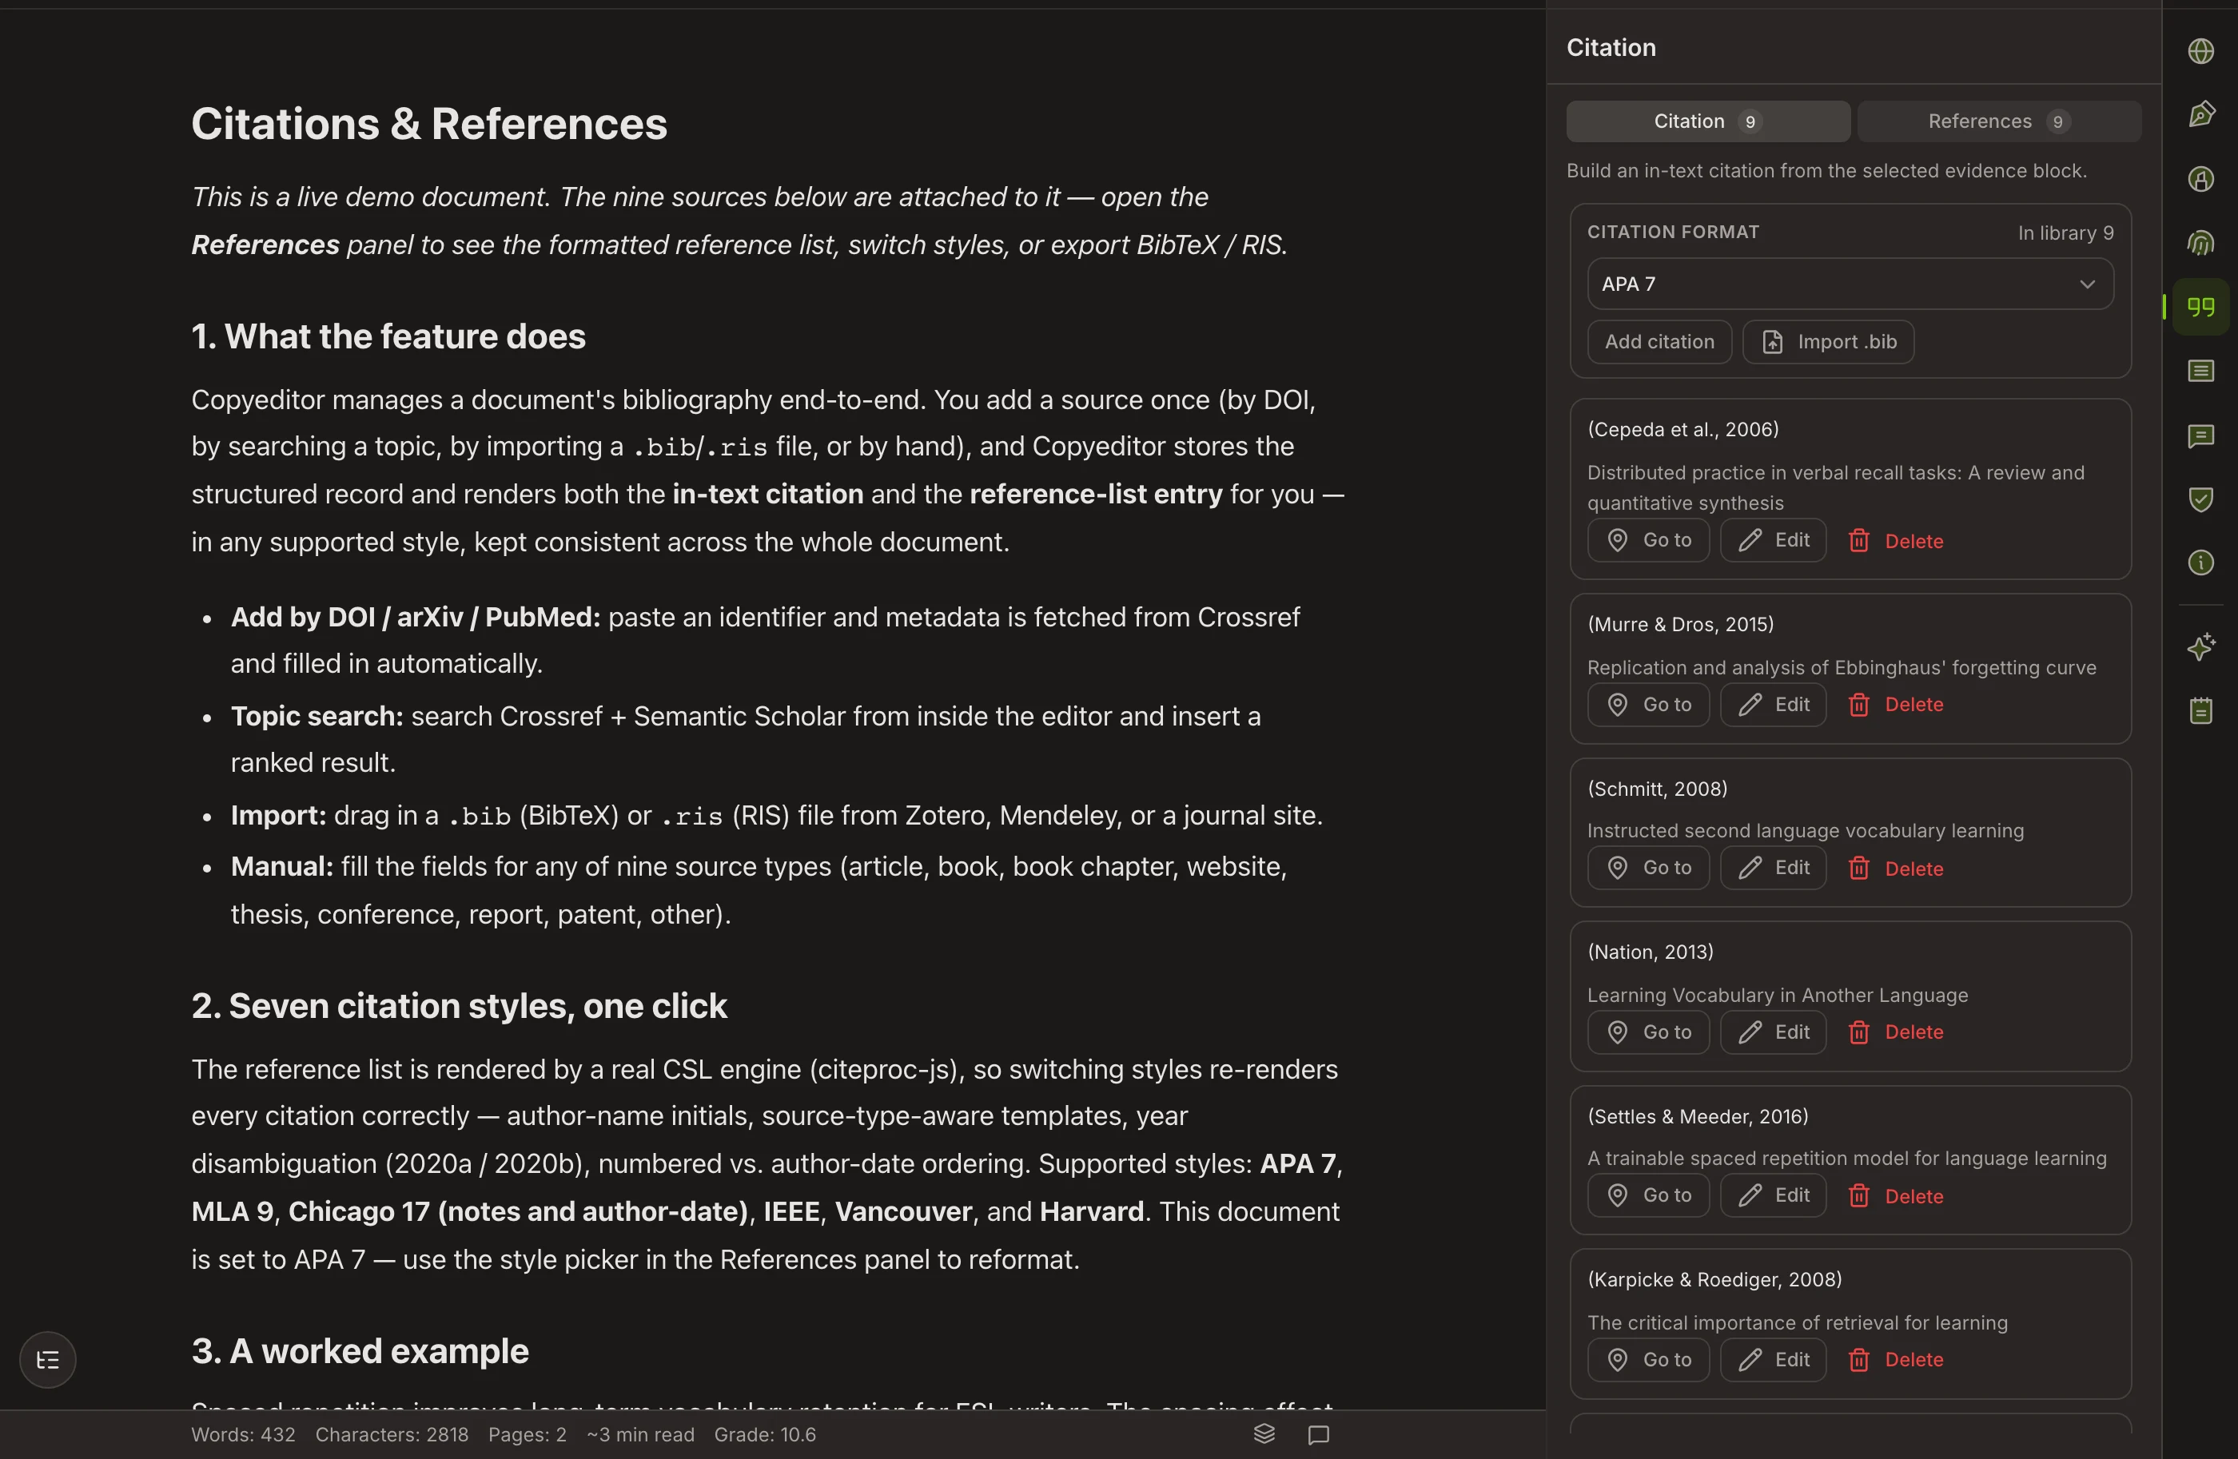
Task: Go to the Settles & Meeder, 2016 citation
Action: pos(1647,1195)
